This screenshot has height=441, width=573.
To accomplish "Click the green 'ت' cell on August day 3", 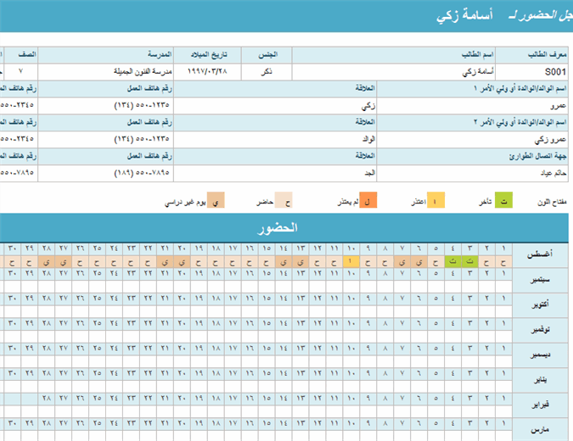I will (x=469, y=262).
